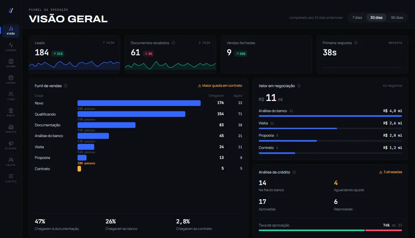Screen dimensions: 415x238
Task: Click the Documentos recebidos sparkline chart
Action: point(171,65)
